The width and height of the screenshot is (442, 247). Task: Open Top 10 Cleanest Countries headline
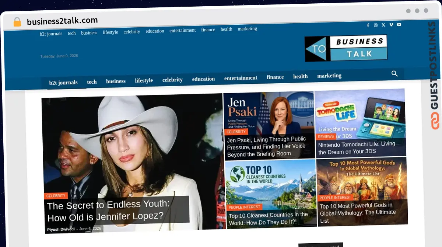[269, 219]
